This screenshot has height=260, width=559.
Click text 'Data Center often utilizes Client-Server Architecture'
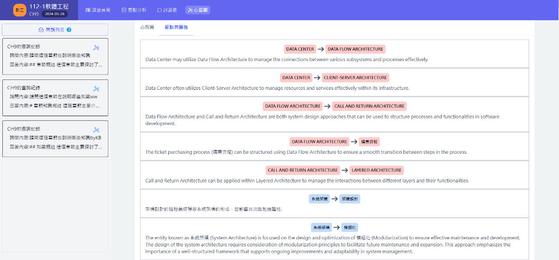277,88
